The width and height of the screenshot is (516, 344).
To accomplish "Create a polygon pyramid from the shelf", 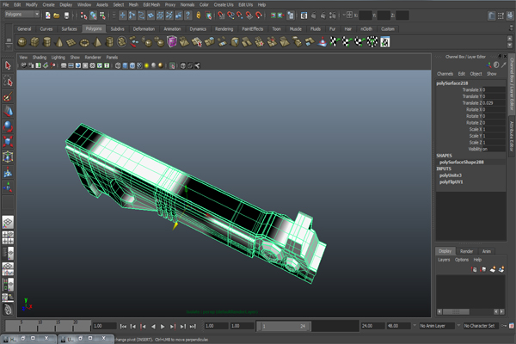I will coord(97,42).
